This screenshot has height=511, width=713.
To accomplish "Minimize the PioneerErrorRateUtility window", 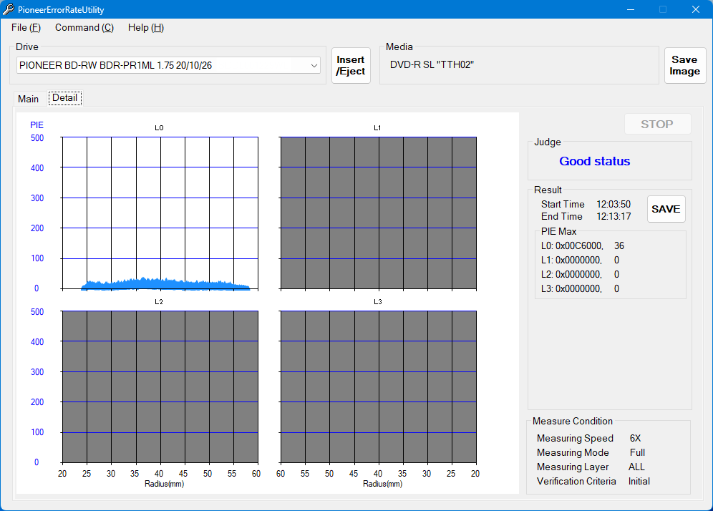I will [631, 9].
